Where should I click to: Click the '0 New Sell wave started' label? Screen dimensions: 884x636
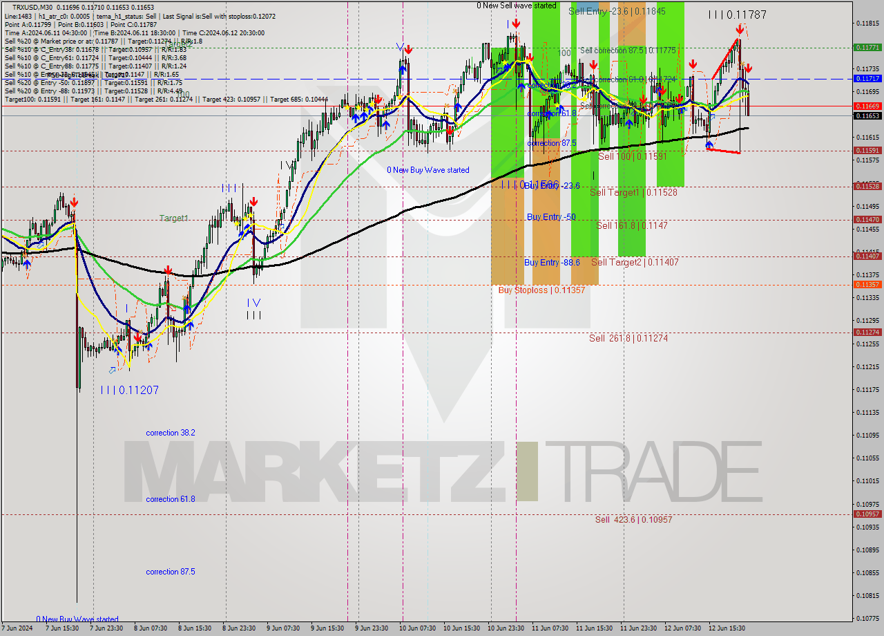point(517,6)
